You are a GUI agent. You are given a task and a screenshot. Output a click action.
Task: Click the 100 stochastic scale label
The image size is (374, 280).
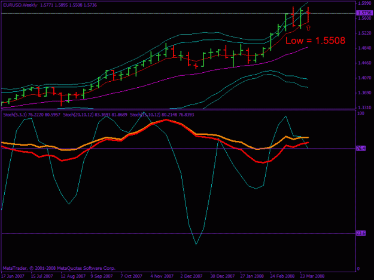(361, 113)
